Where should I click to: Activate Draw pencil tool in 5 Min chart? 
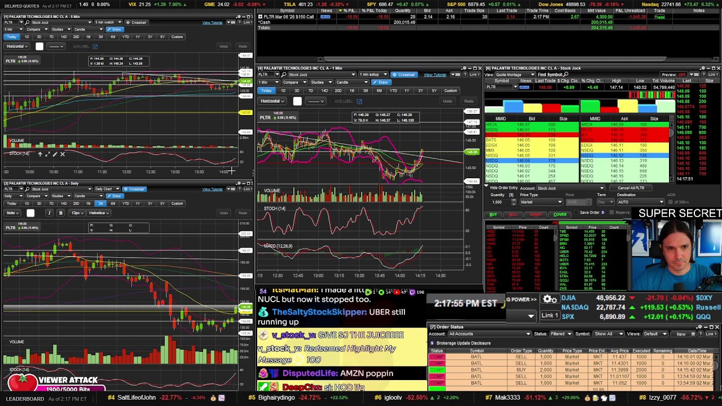click(x=115, y=29)
